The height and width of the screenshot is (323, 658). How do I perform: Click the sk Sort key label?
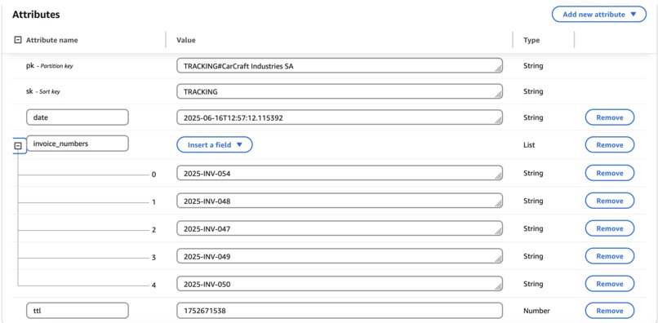click(42, 91)
